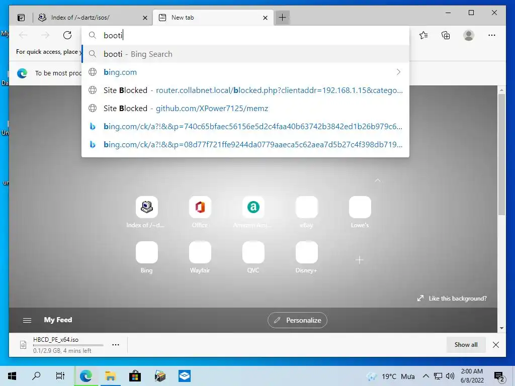Open File Explorer from taskbar

coord(110,376)
